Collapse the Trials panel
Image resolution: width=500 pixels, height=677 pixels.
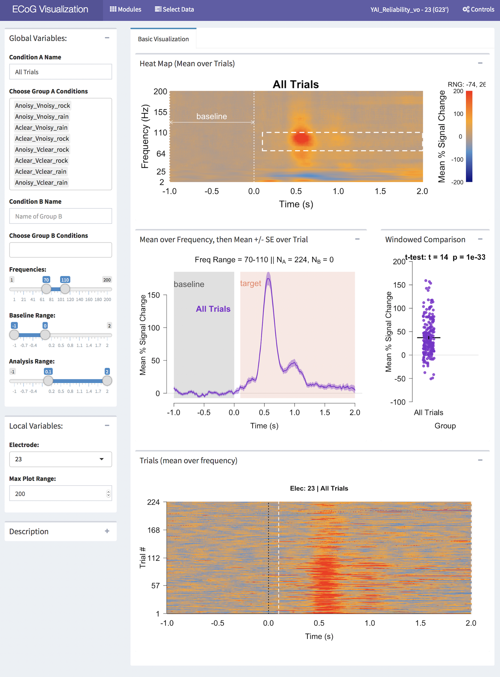[x=480, y=460]
